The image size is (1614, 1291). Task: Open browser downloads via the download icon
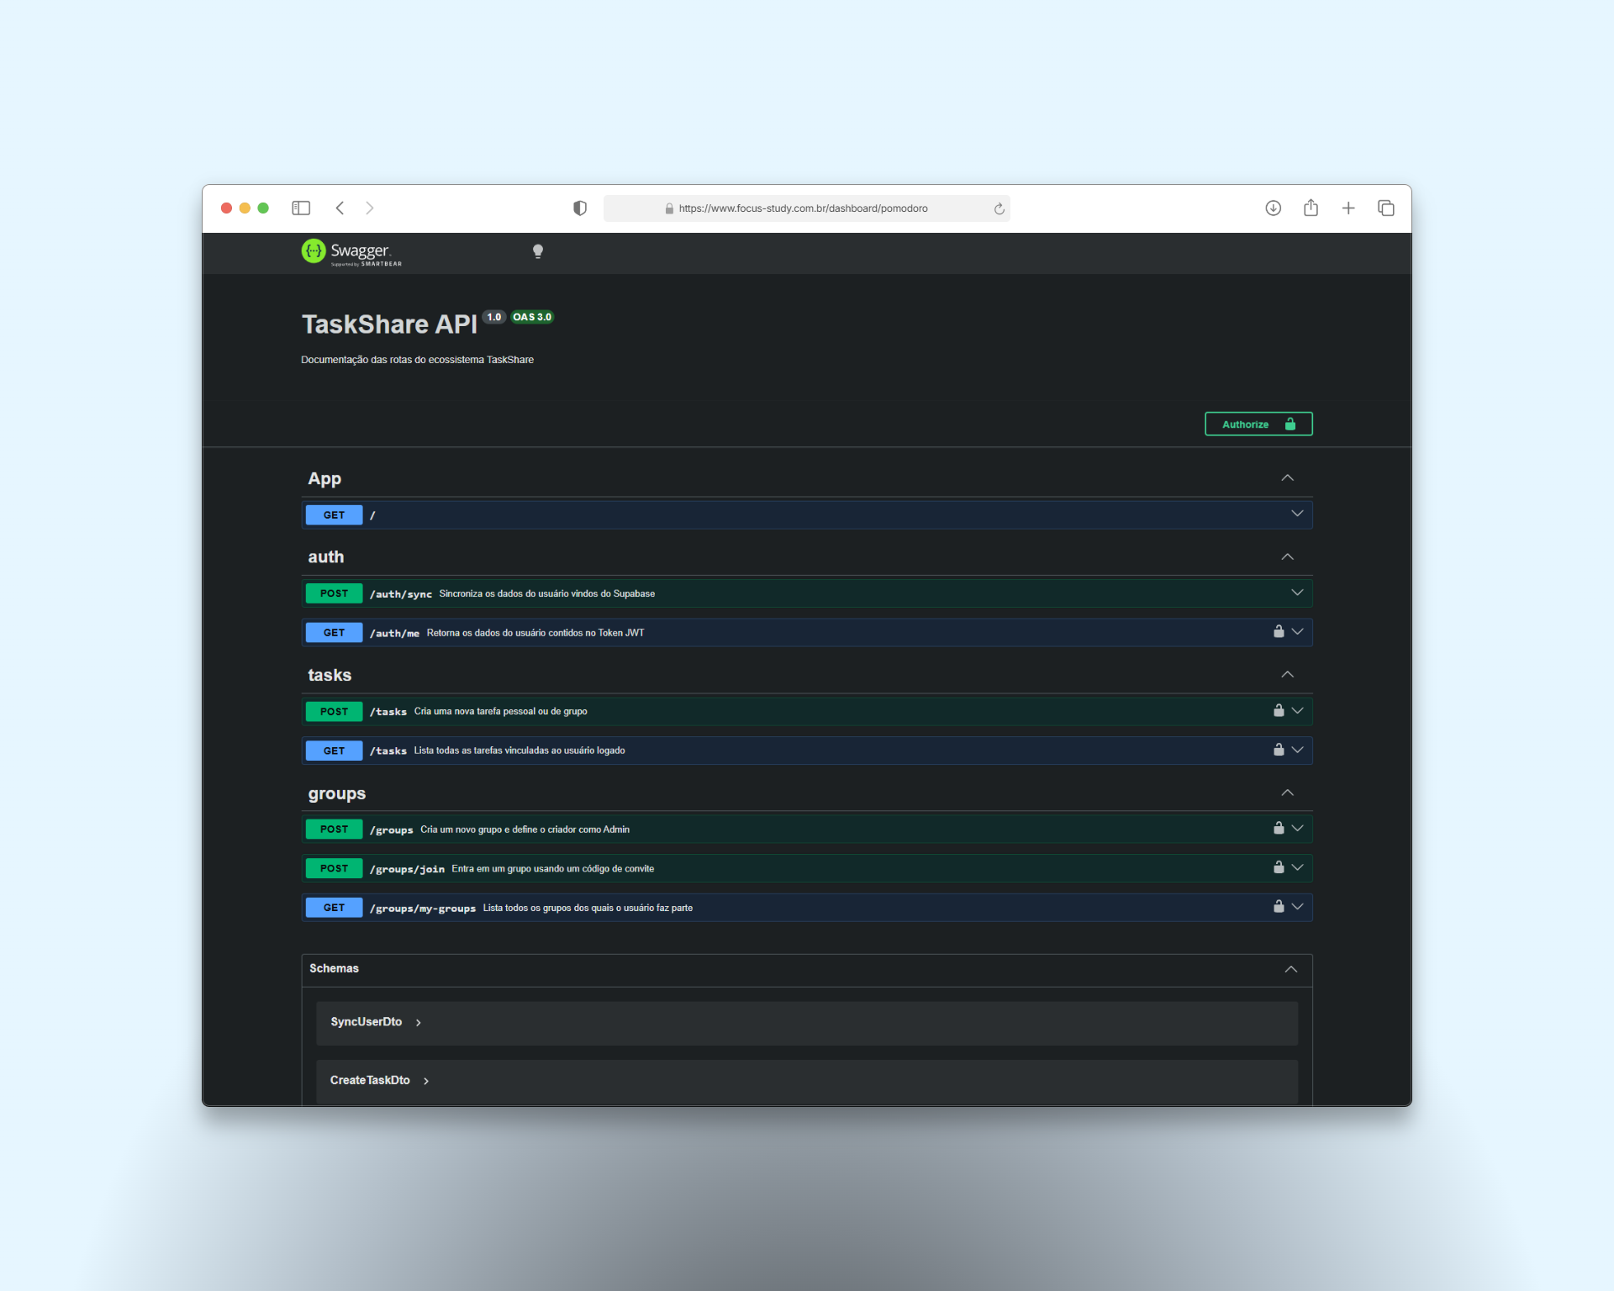[x=1273, y=208]
